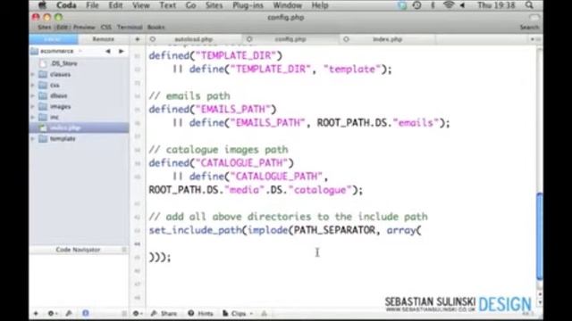Click the split-editor button near tab bar end
This screenshot has height=321, width=572.
coord(538,39)
